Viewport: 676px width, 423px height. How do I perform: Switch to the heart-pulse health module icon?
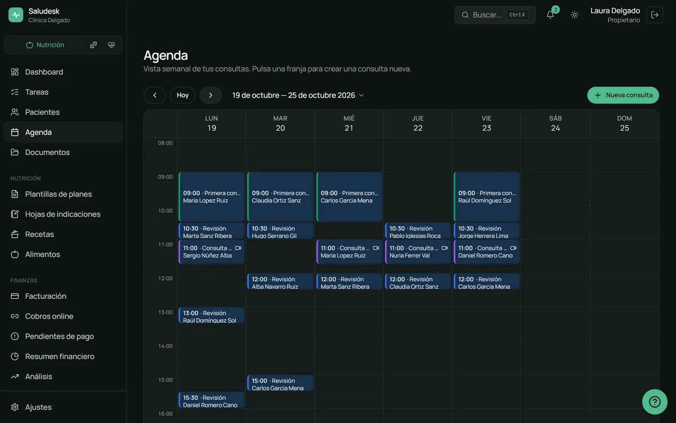112,45
